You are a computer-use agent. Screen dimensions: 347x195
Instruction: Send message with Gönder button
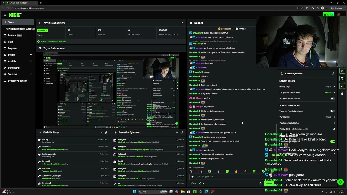tap(269, 183)
